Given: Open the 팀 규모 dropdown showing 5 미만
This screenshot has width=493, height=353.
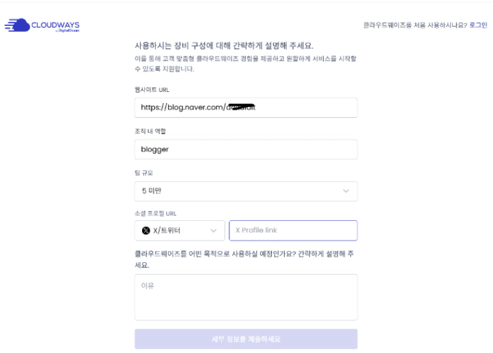Looking at the screenshot, I should click(x=246, y=191).
